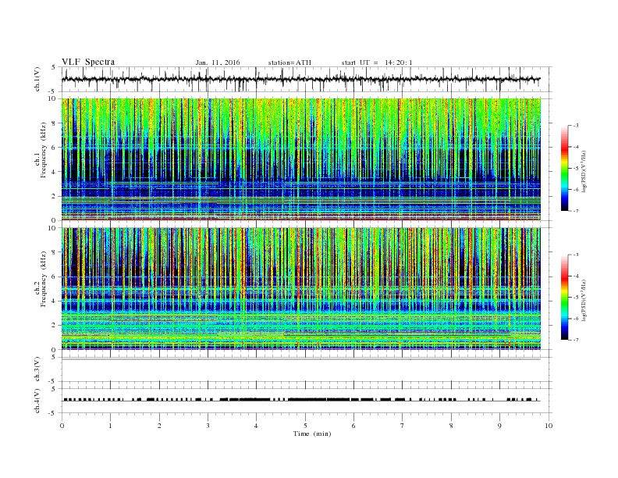Click the "6" kHz tick of ch.2 spectrogram
618x478 pixels.
pyautogui.click(x=54, y=276)
